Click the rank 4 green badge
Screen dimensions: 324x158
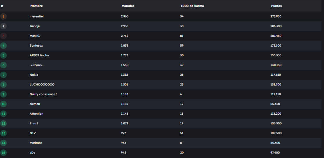point(4,45)
